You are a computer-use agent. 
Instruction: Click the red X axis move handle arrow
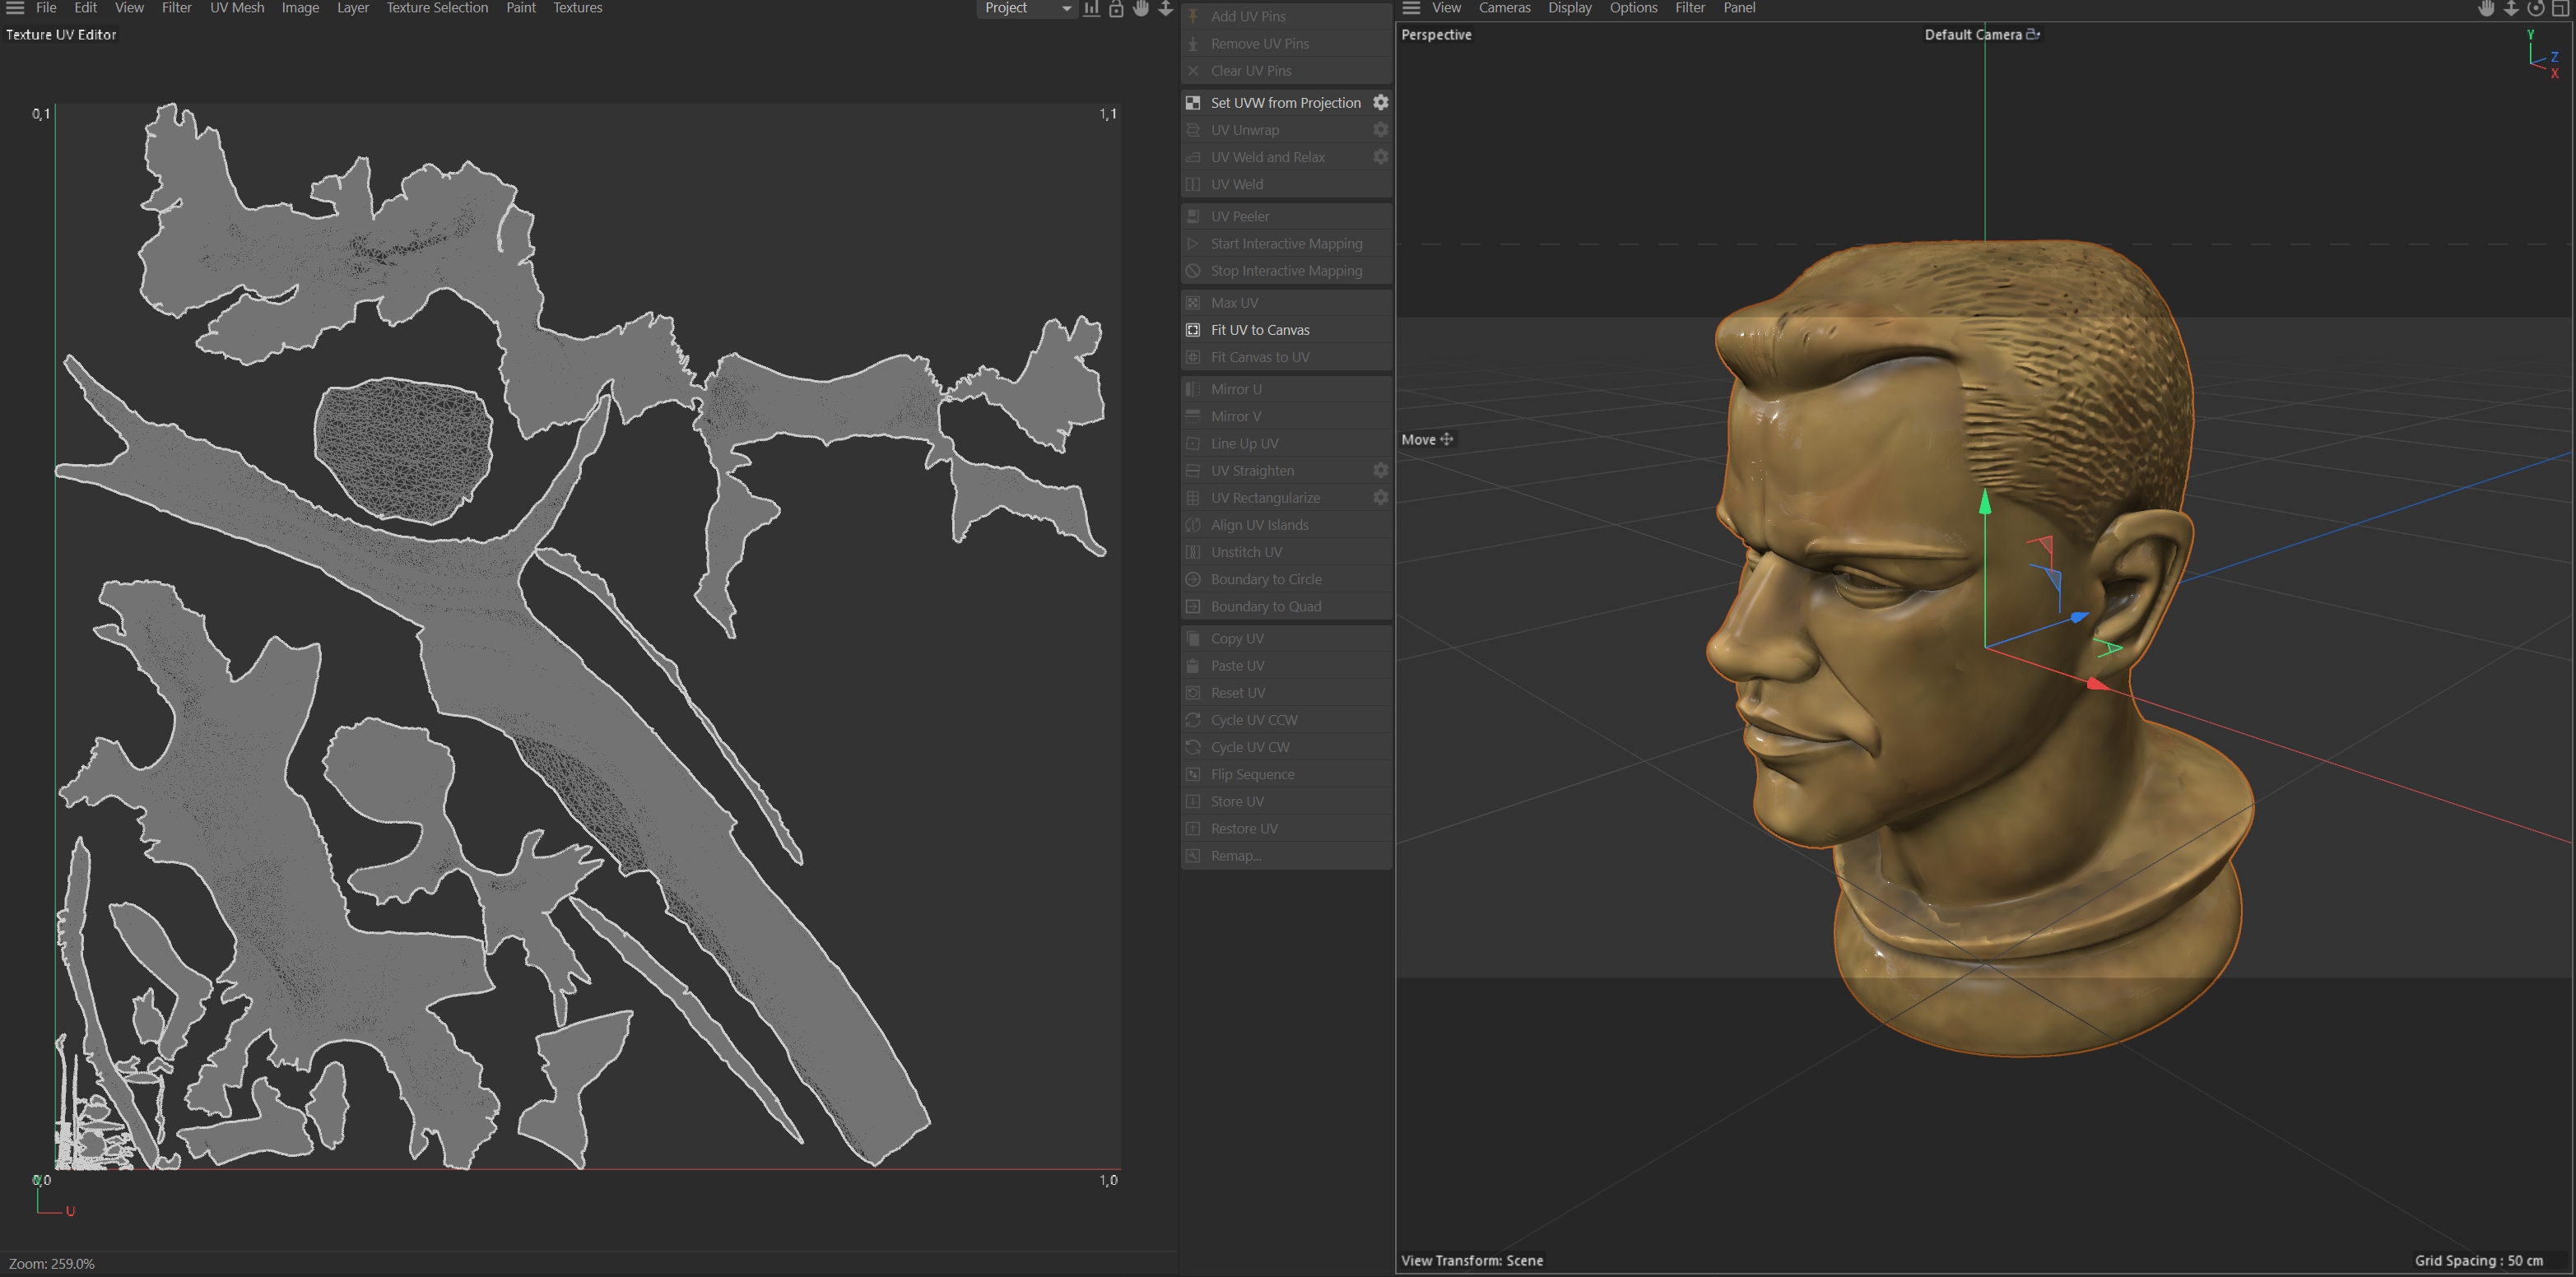(x=2097, y=684)
